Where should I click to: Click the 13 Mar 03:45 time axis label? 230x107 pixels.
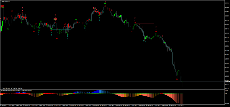pyautogui.click(x=103, y=105)
